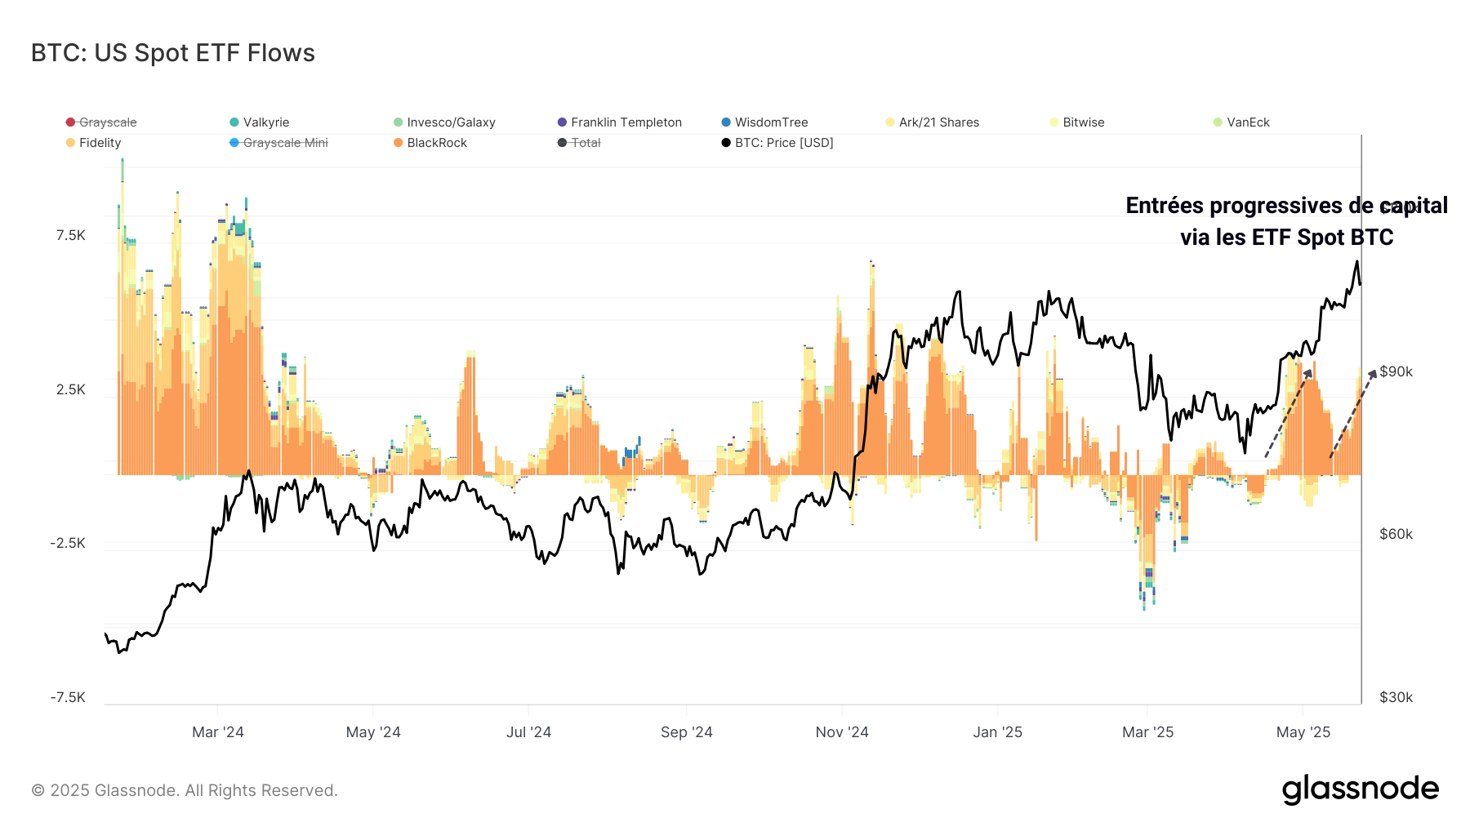This screenshot has width=1470, height=827.
Task: Select the Invesco/Galaxy series icon
Action: (399, 122)
